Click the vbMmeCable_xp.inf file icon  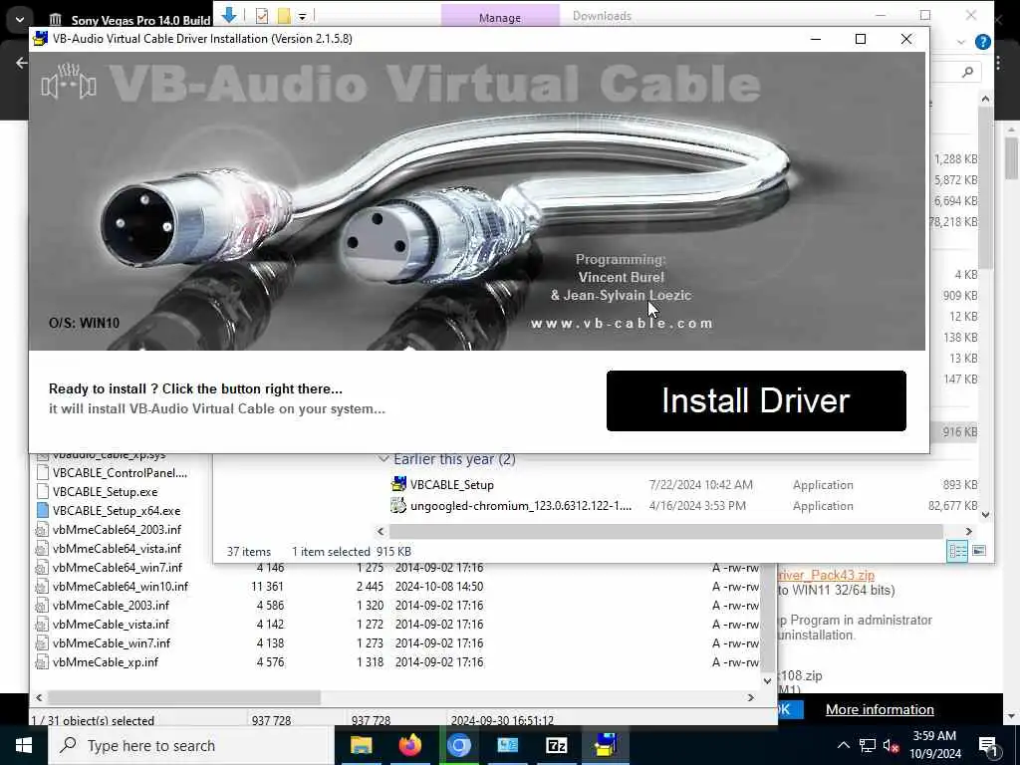click(42, 661)
